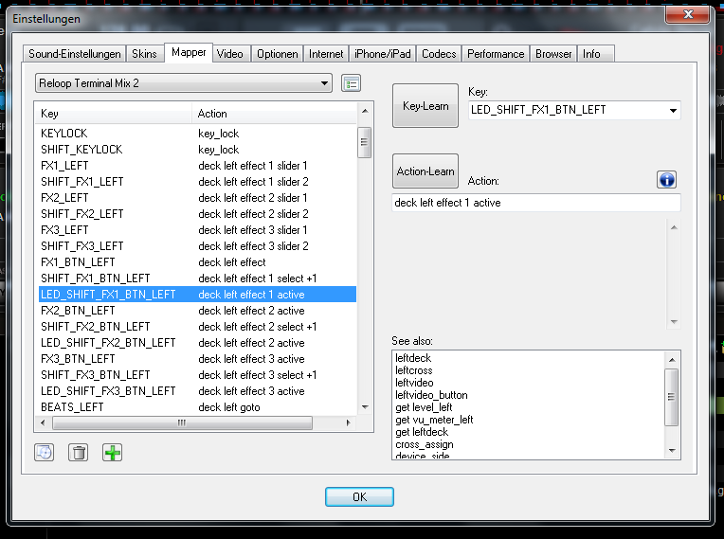Image resolution: width=724 pixels, height=539 pixels.
Task: Open the Skins tab
Action: point(144,54)
